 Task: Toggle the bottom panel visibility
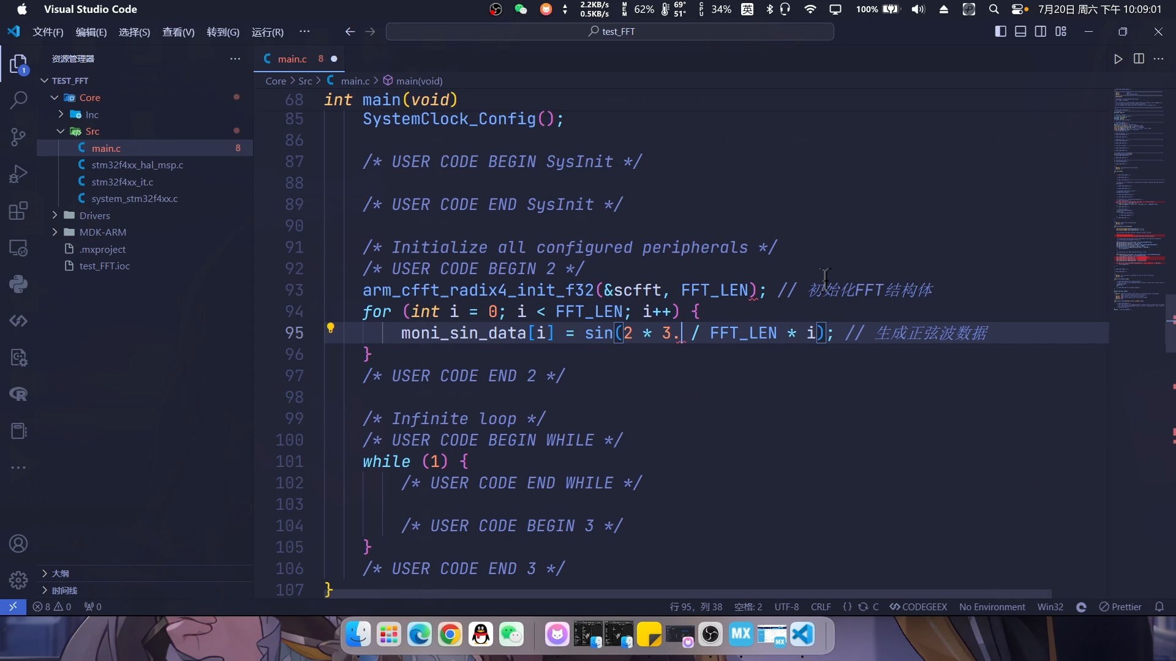click(x=1020, y=32)
